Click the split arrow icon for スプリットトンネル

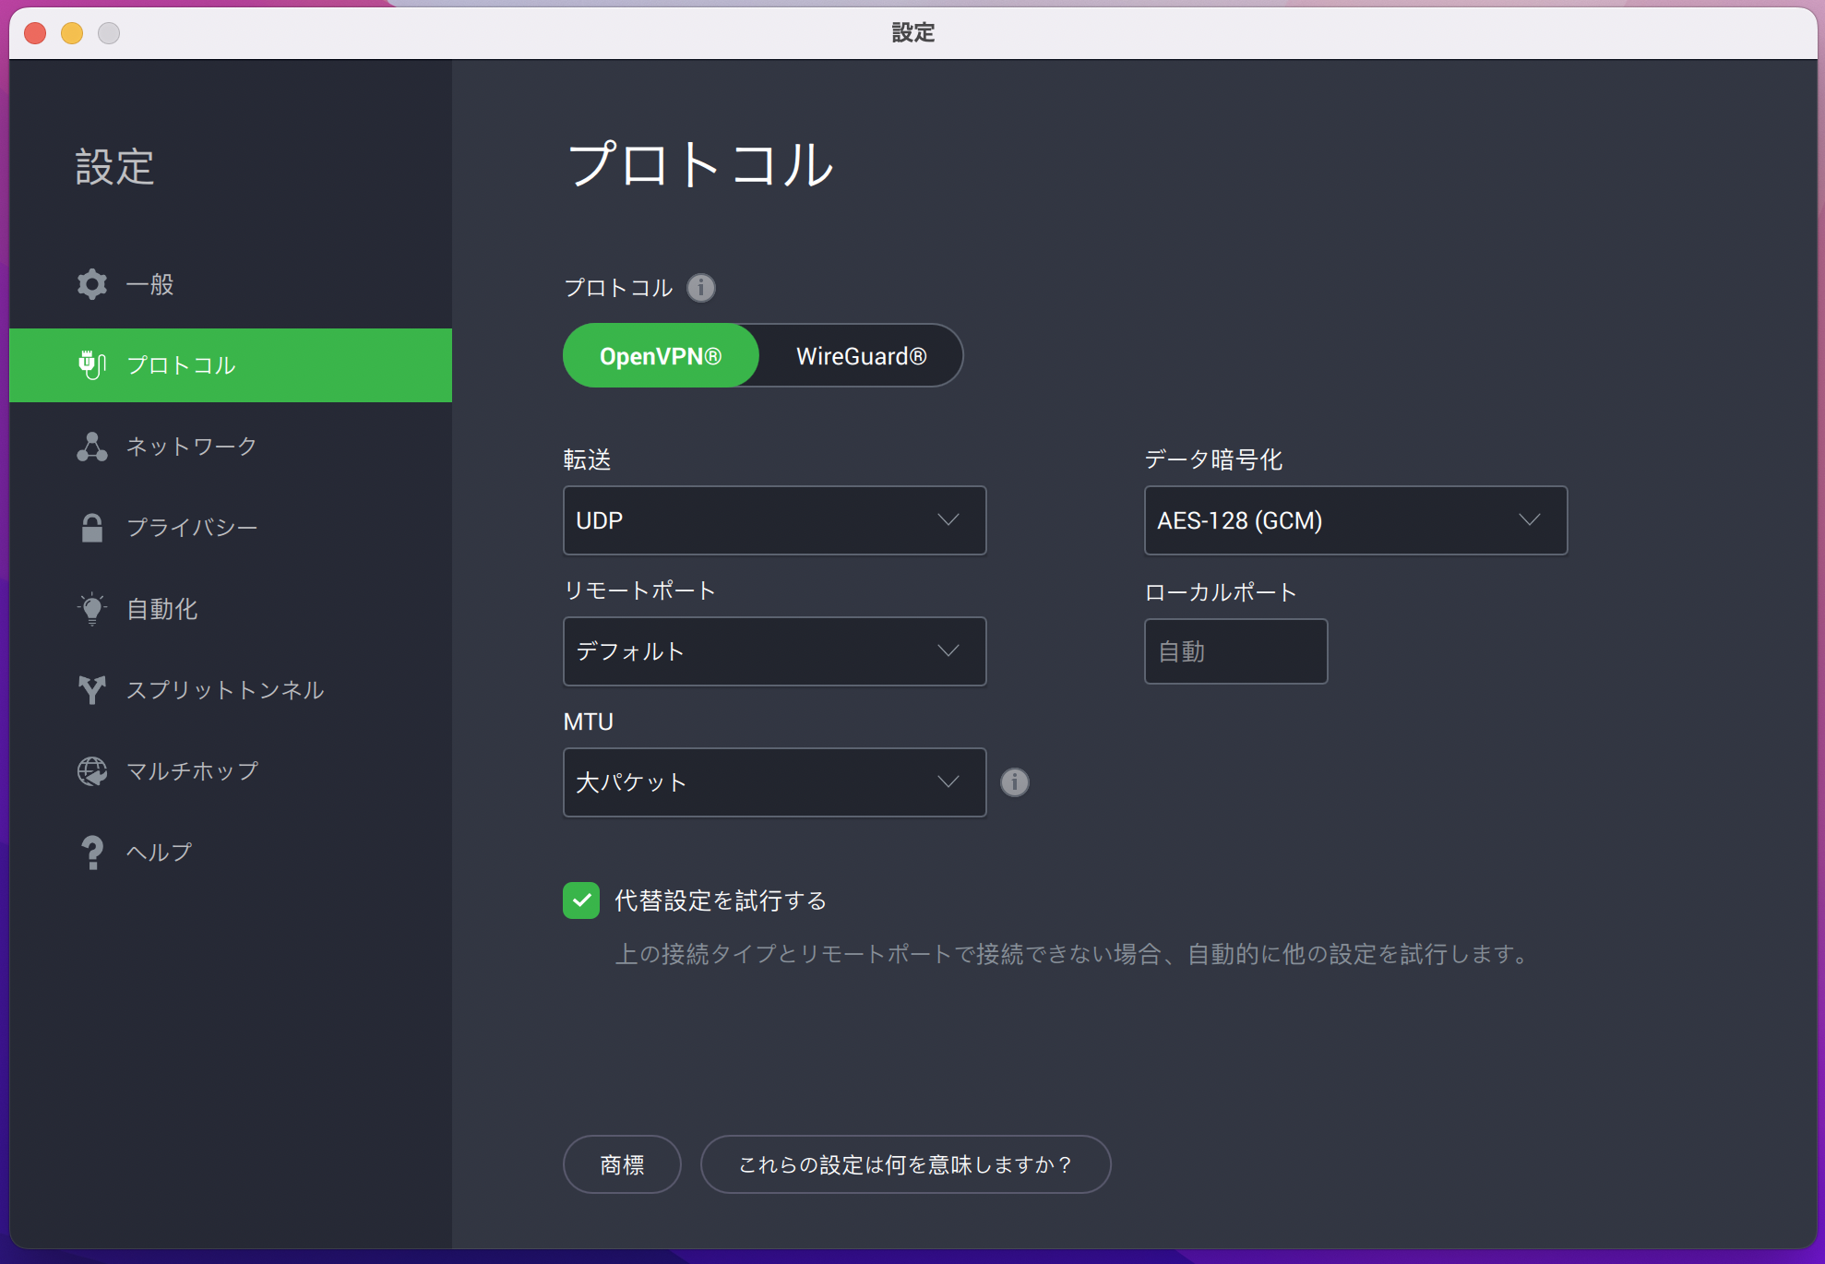click(92, 690)
